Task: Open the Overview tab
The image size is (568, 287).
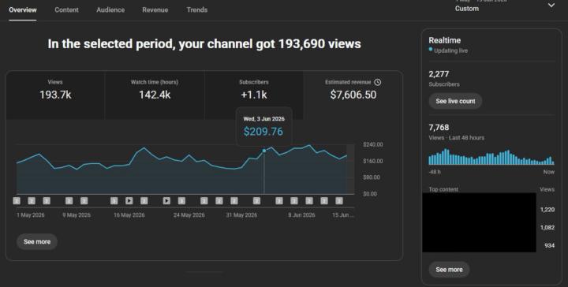Action: coord(22,9)
